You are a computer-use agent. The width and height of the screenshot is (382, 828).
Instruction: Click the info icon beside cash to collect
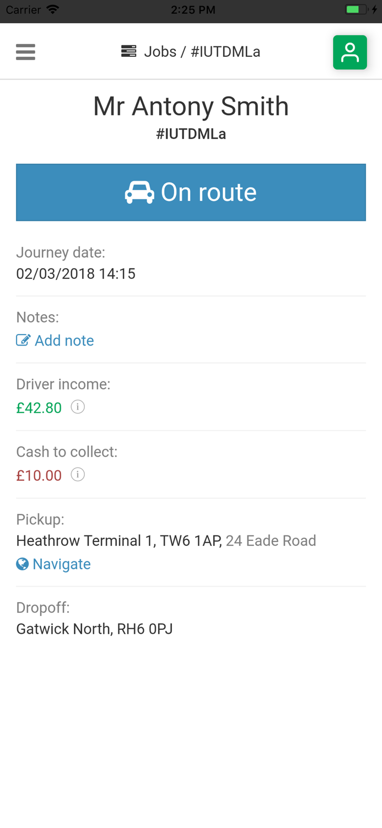[x=78, y=474]
